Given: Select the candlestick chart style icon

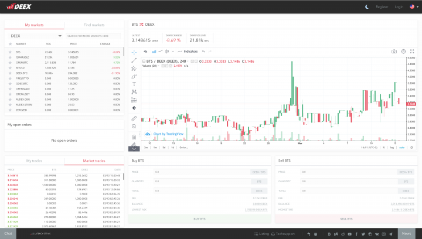Looking at the screenshot, I should (x=167, y=52).
